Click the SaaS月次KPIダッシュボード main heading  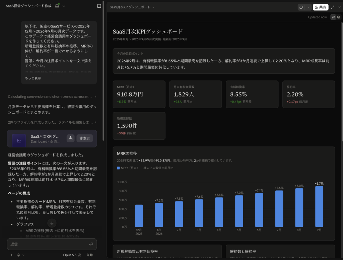[x=148, y=31]
